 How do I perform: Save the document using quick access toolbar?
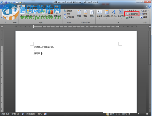(6, 2)
